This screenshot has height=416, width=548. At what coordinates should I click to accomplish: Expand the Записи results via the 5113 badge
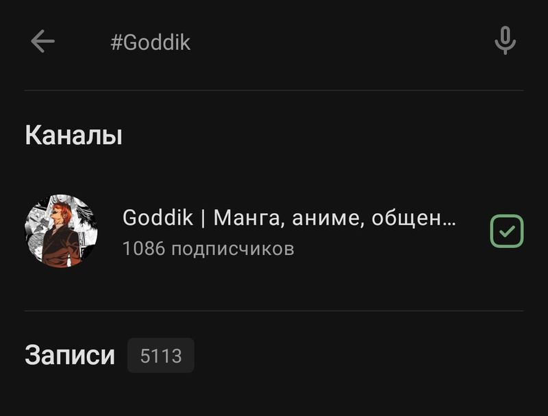tap(161, 355)
